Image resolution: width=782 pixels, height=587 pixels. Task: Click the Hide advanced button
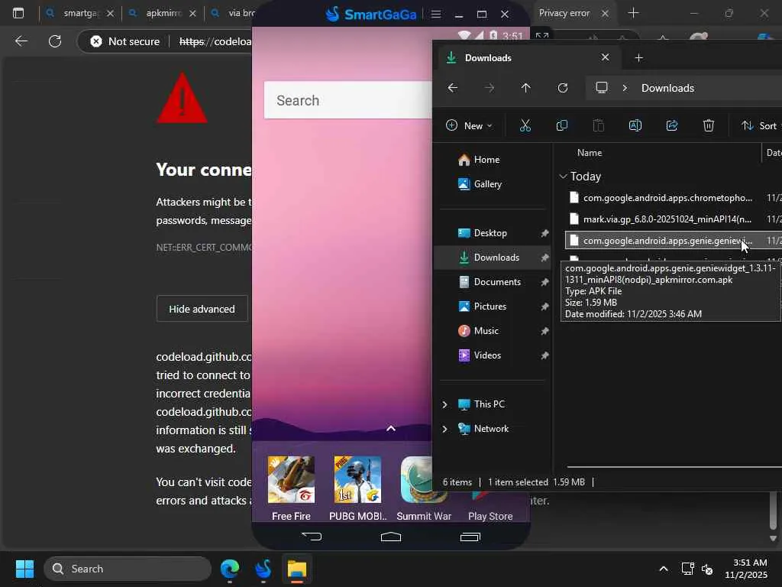pos(202,309)
